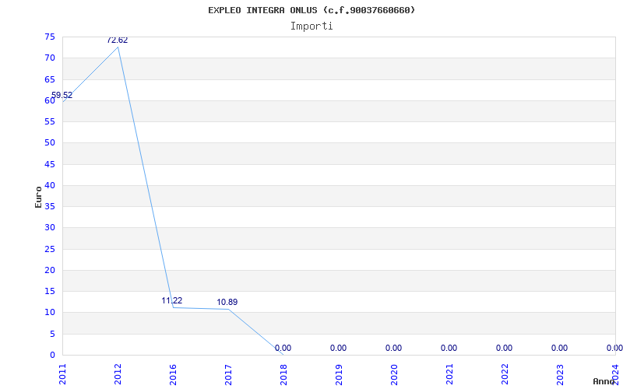
Task: Click the 2022 x-axis year label
Action: tap(505, 373)
